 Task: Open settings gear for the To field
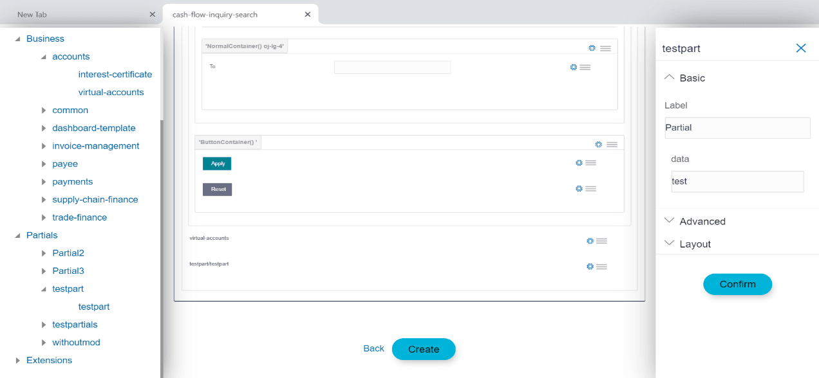click(574, 67)
